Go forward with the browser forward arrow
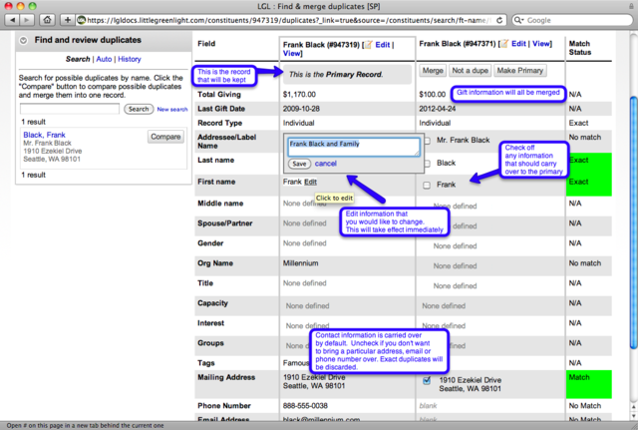The height and width of the screenshot is (430, 638). (x=27, y=20)
